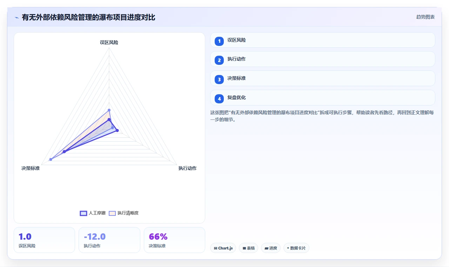449x267 pixels.
Task: Toggle the 人工摩擦 legend swatch
Action: (83, 213)
